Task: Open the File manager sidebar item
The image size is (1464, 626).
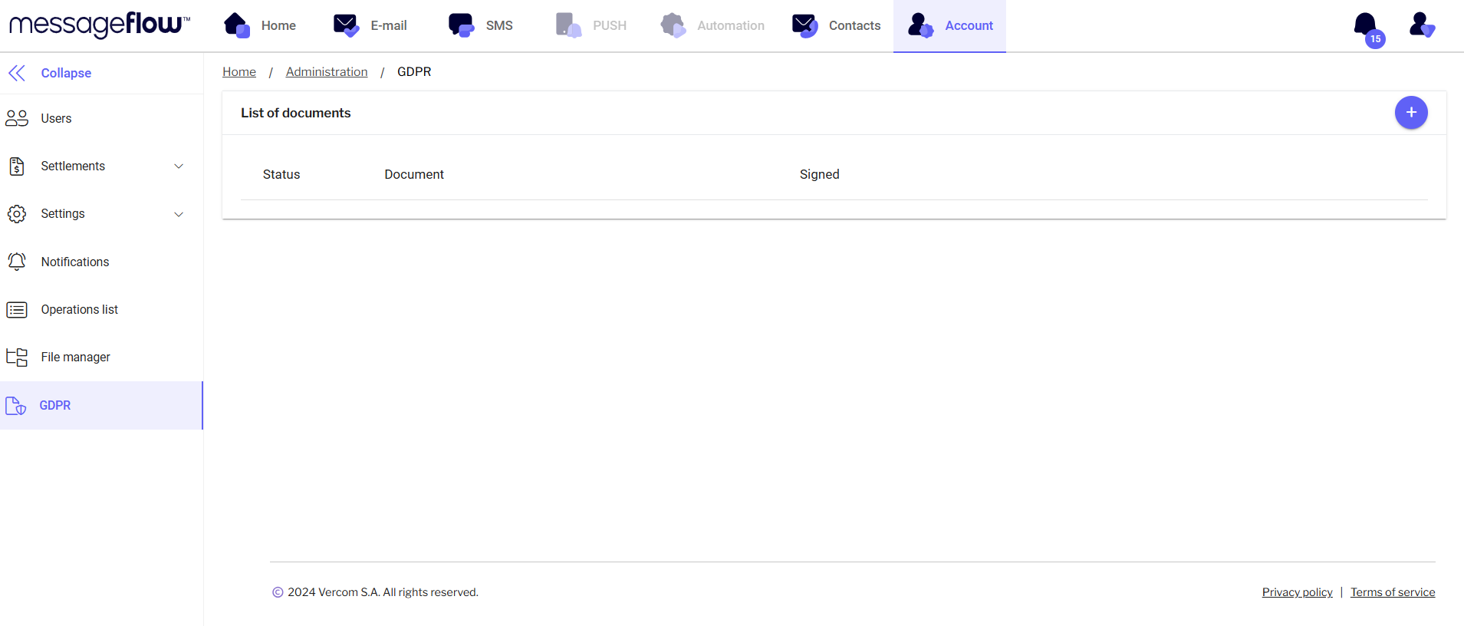Action: pyautogui.click(x=75, y=357)
